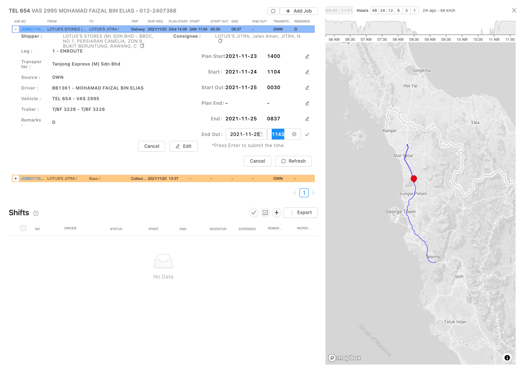The image size is (524, 368).
Task: Open the map information icon
Action: 507,358
